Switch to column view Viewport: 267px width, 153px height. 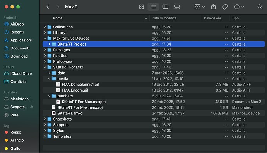pos(165,7)
